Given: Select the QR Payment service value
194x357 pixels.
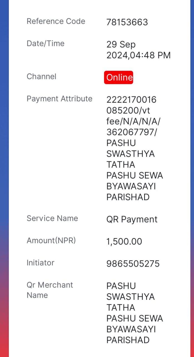Looking at the screenshot, I should (132, 219).
